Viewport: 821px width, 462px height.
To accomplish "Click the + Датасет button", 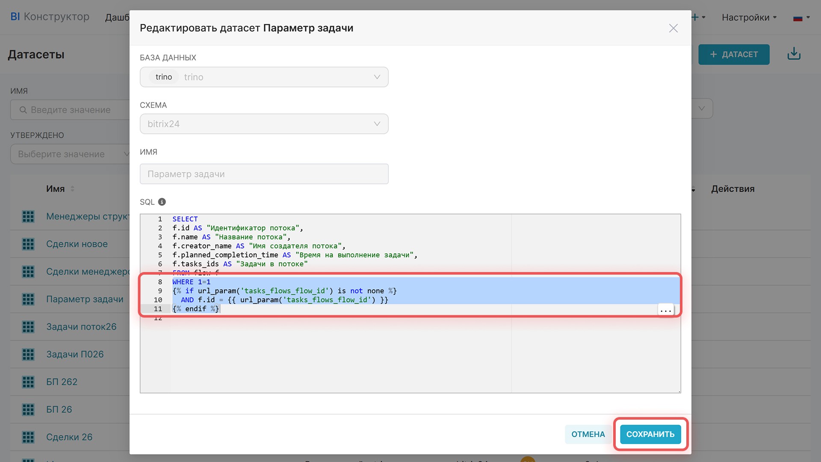I will click(734, 54).
